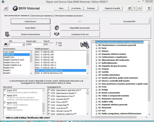Click Consulenza di Service button
The height and width of the screenshot is (122, 154).
pos(80,34)
